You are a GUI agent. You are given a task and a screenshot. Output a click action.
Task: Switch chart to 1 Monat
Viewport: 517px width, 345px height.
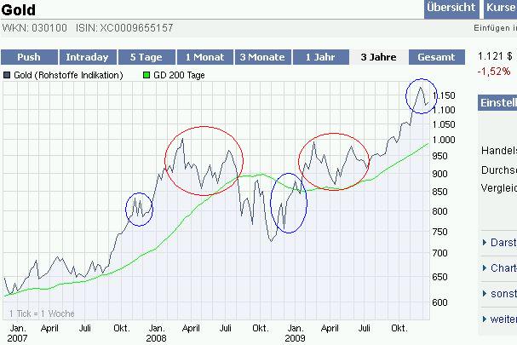[205, 57]
